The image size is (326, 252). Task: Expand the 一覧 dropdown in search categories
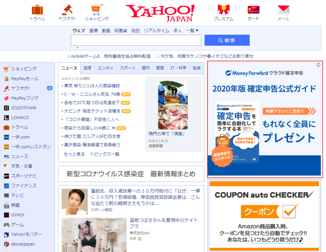[x=192, y=30]
